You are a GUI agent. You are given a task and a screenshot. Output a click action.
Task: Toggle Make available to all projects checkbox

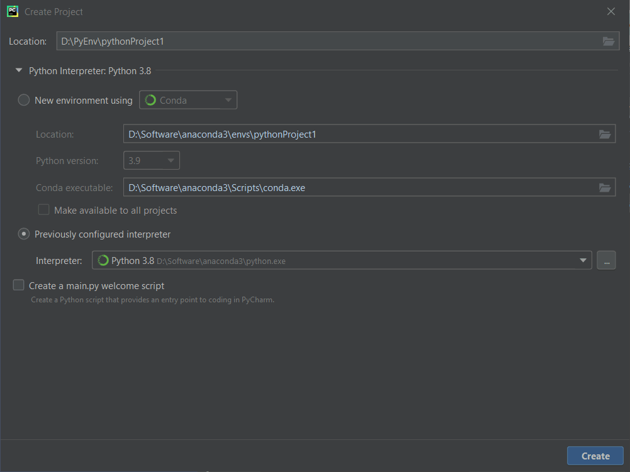pos(43,210)
